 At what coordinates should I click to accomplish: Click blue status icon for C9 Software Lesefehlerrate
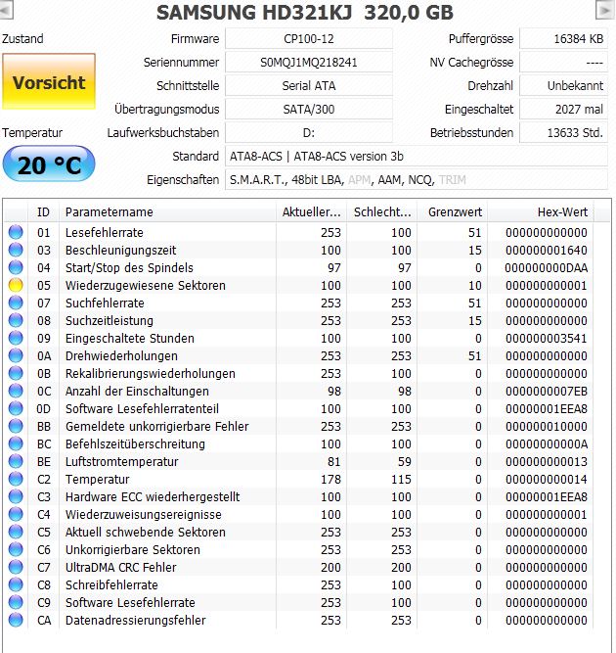point(16,602)
